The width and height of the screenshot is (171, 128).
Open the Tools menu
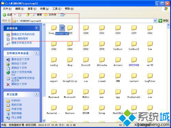point(57,9)
